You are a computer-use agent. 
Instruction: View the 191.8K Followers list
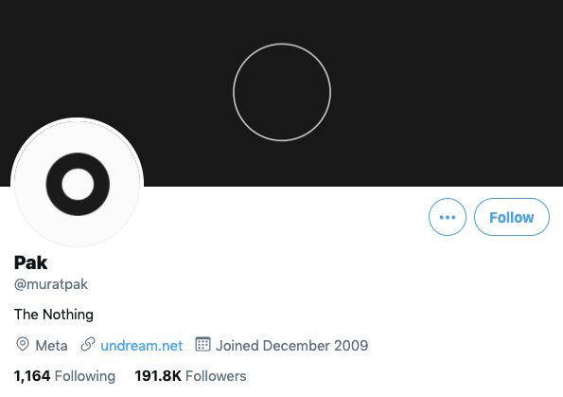click(x=190, y=376)
